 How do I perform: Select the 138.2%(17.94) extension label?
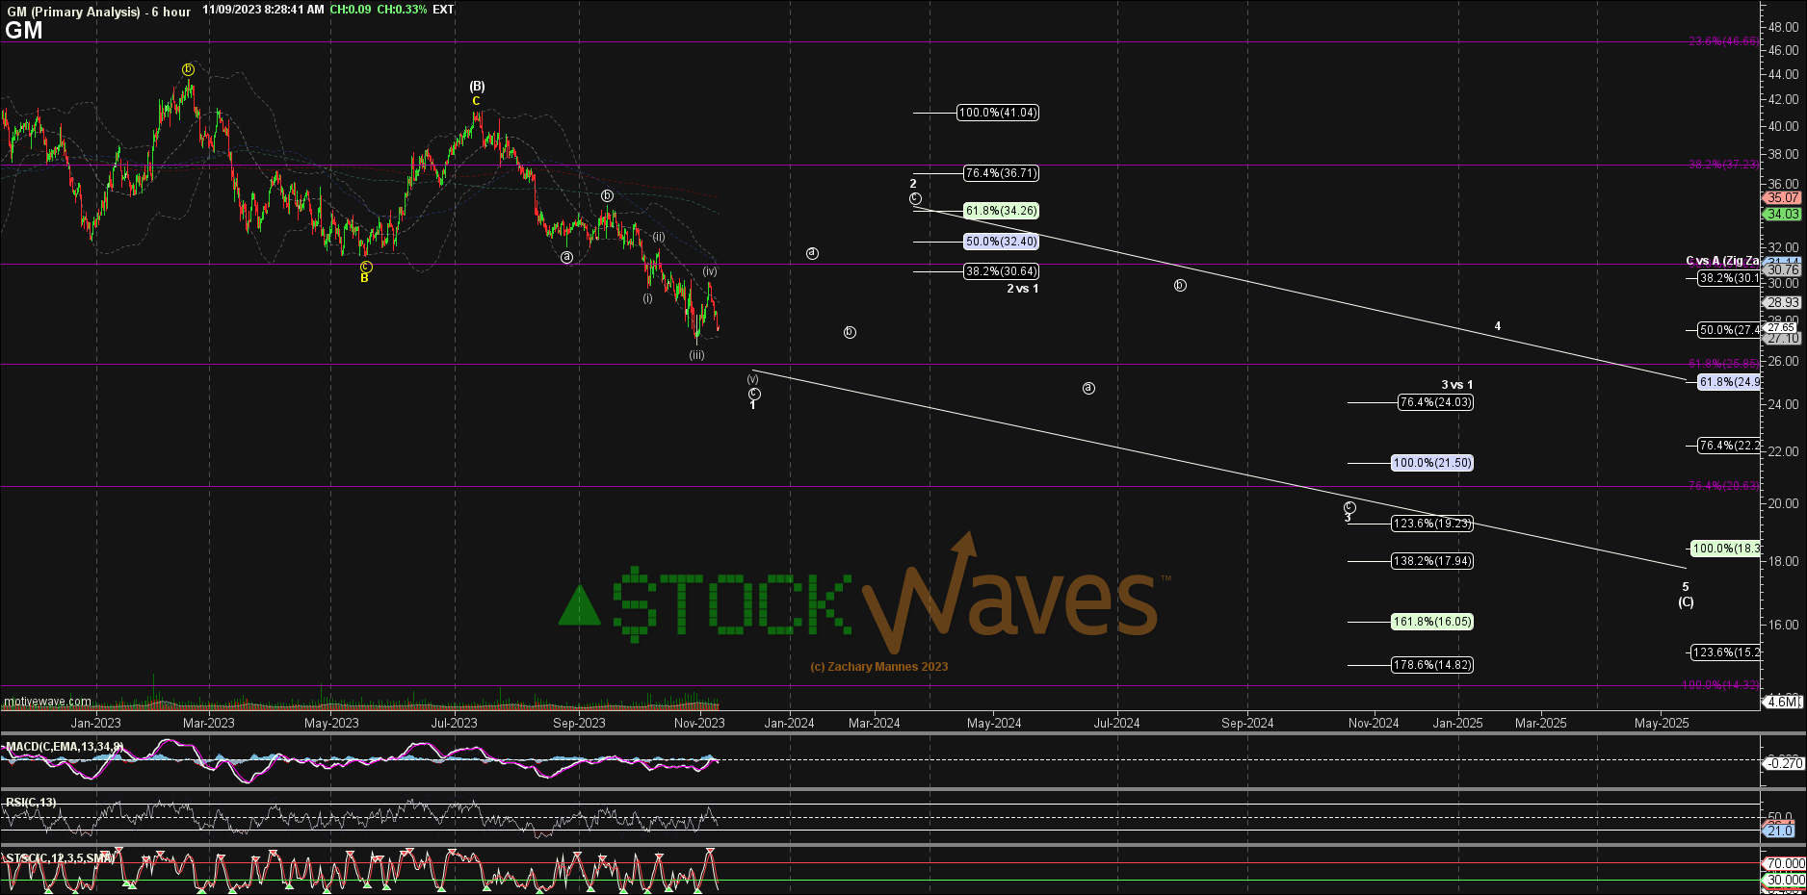(x=1432, y=561)
